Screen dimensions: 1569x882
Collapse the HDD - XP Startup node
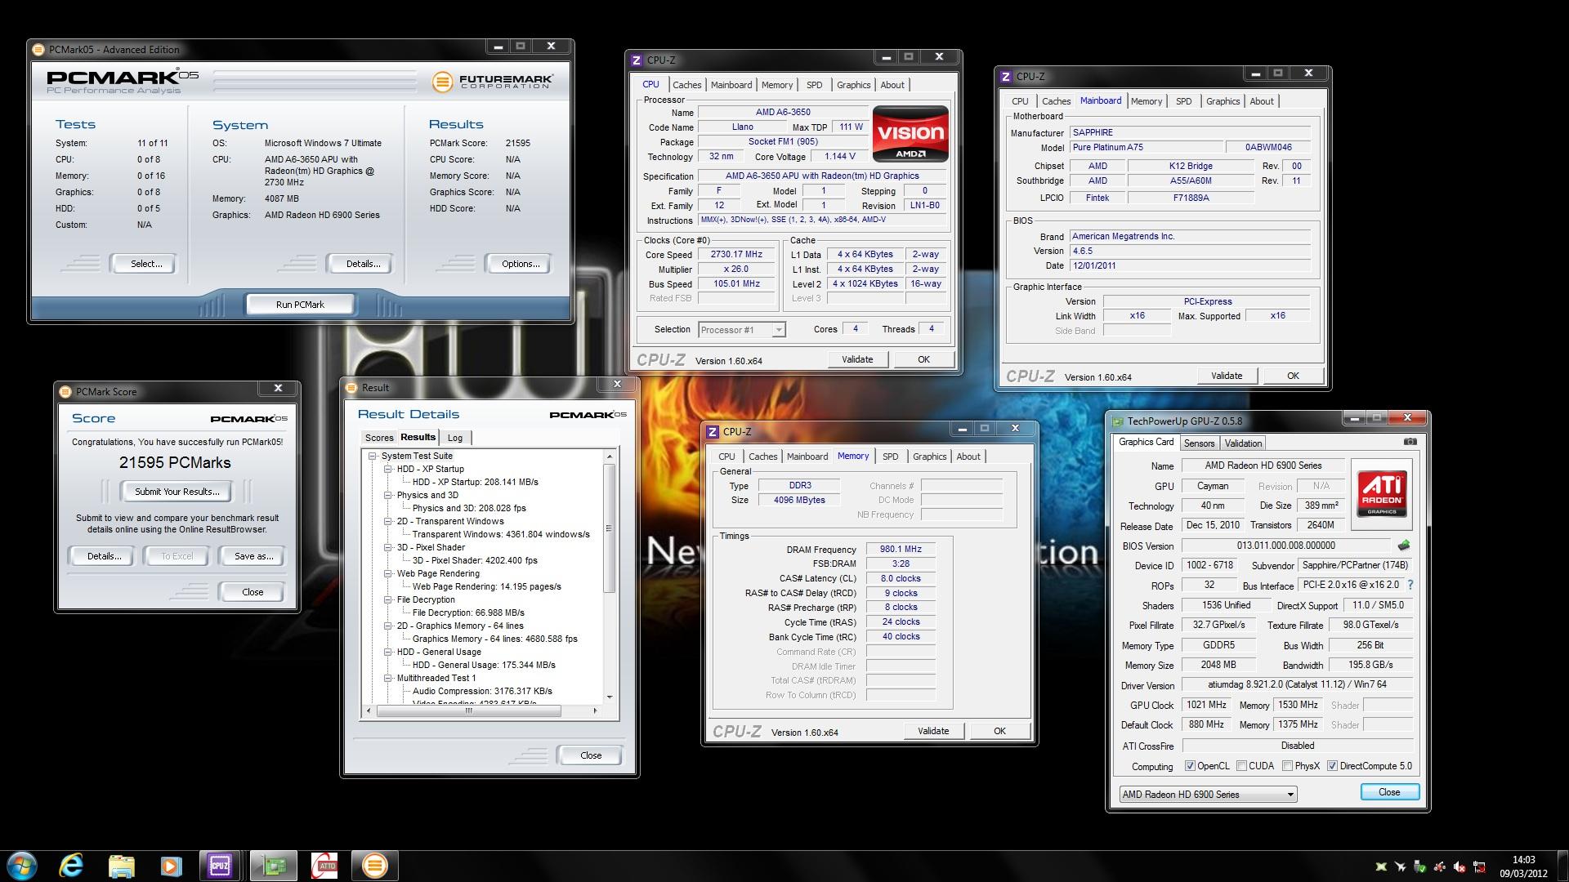coord(388,469)
